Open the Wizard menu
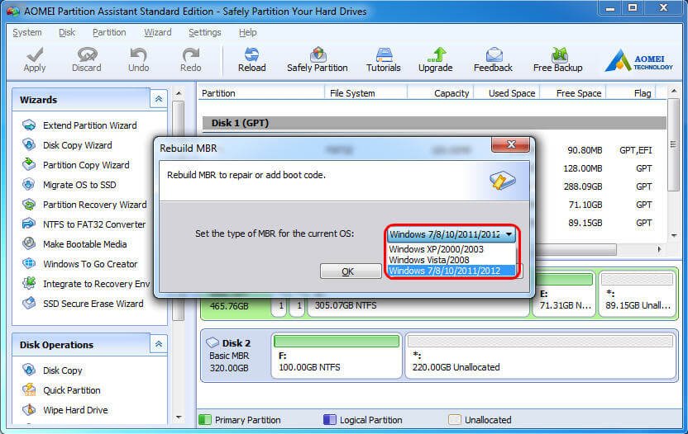The height and width of the screenshot is (434, 688). pos(157,32)
